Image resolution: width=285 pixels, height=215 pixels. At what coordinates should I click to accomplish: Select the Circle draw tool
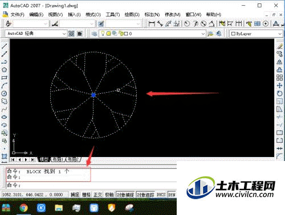(x=4, y=93)
